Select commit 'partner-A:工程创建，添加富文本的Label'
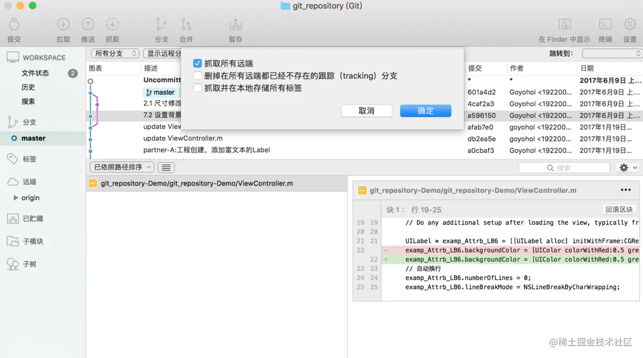The image size is (643, 358). point(206,150)
